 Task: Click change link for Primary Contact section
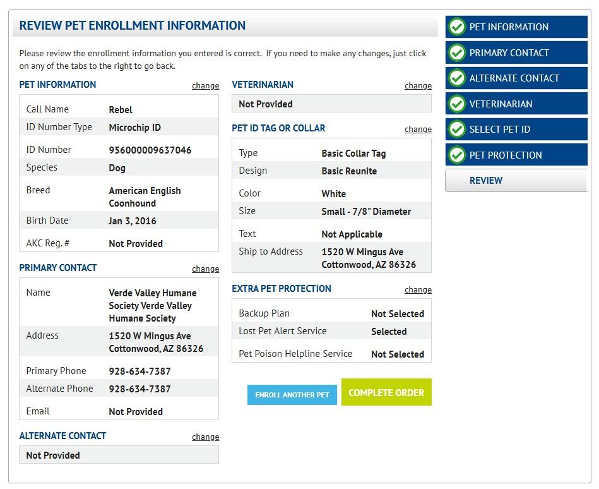[x=205, y=269]
